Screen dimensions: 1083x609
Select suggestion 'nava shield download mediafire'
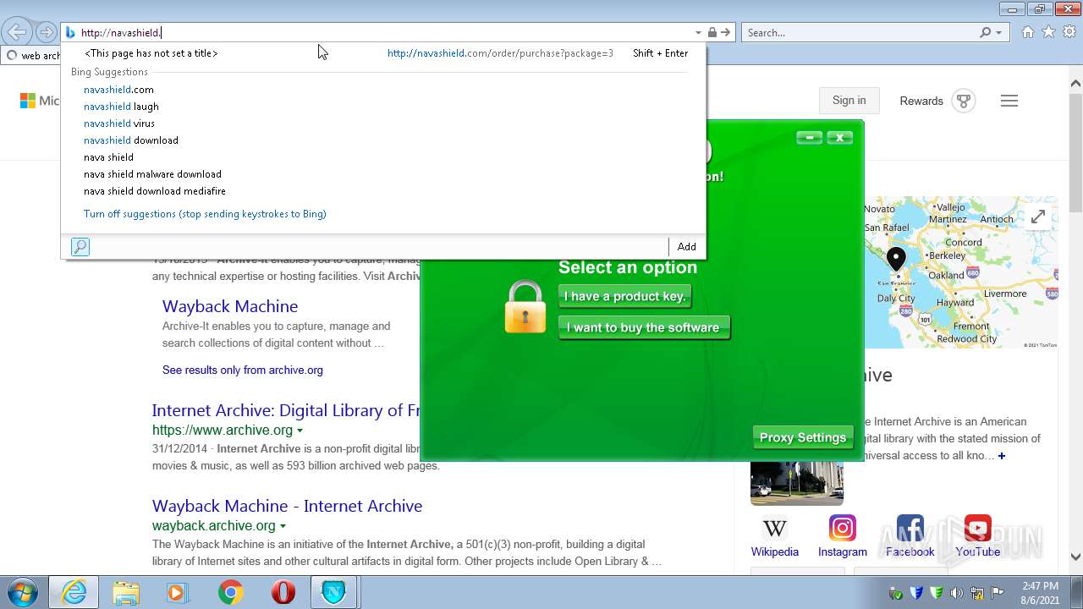click(x=155, y=191)
